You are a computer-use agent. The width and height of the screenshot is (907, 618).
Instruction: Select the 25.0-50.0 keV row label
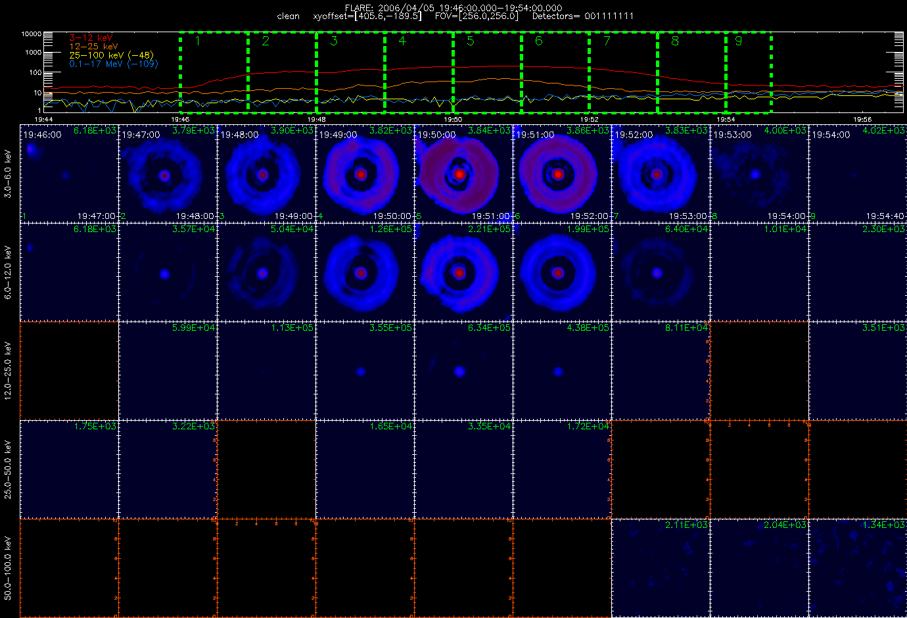pyautogui.click(x=8, y=470)
